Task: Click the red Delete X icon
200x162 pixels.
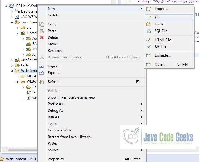Action: pyautogui.click(x=41, y=37)
